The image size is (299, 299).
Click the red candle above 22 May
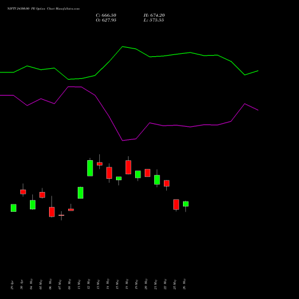click(x=167, y=183)
